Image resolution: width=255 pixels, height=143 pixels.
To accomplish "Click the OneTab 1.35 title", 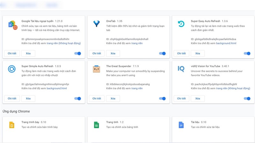I will [114, 21].
